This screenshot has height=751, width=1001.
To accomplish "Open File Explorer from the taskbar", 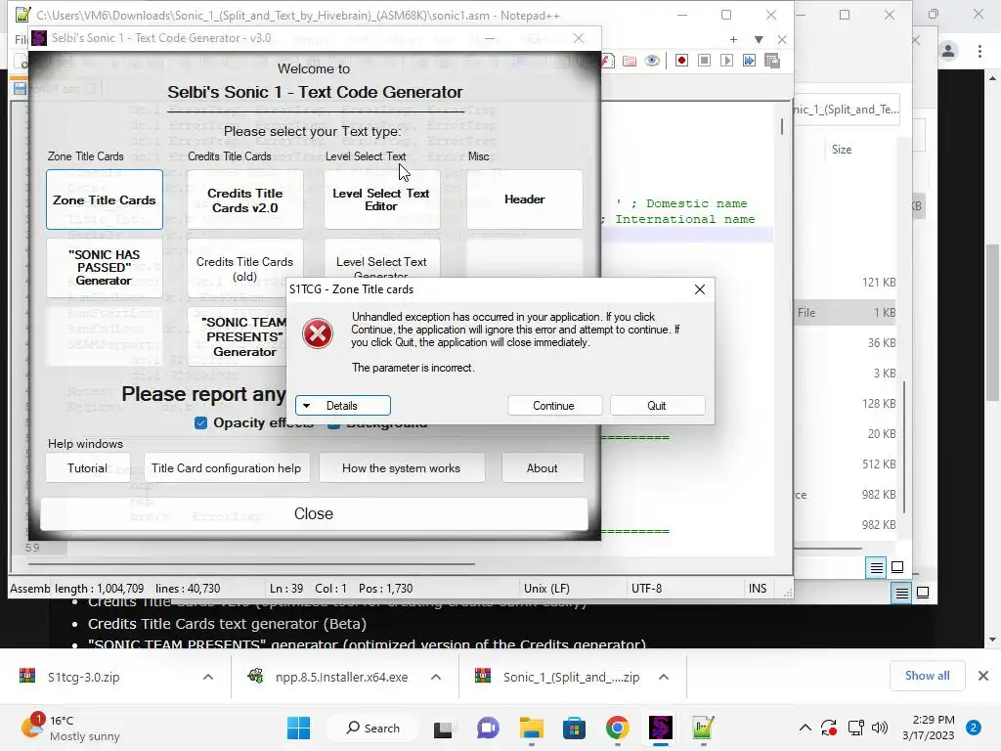I will pos(531,728).
